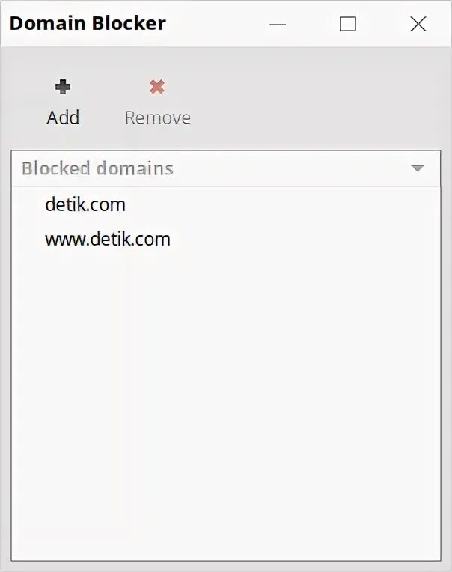Click the Domain Blocker title text
Viewport: 452px width, 572px height.
88,23
